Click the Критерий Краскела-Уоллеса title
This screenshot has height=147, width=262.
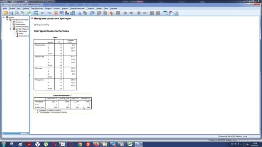pos(51,31)
